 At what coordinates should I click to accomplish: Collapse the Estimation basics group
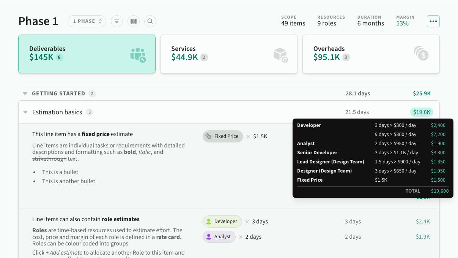pyautogui.click(x=25, y=112)
